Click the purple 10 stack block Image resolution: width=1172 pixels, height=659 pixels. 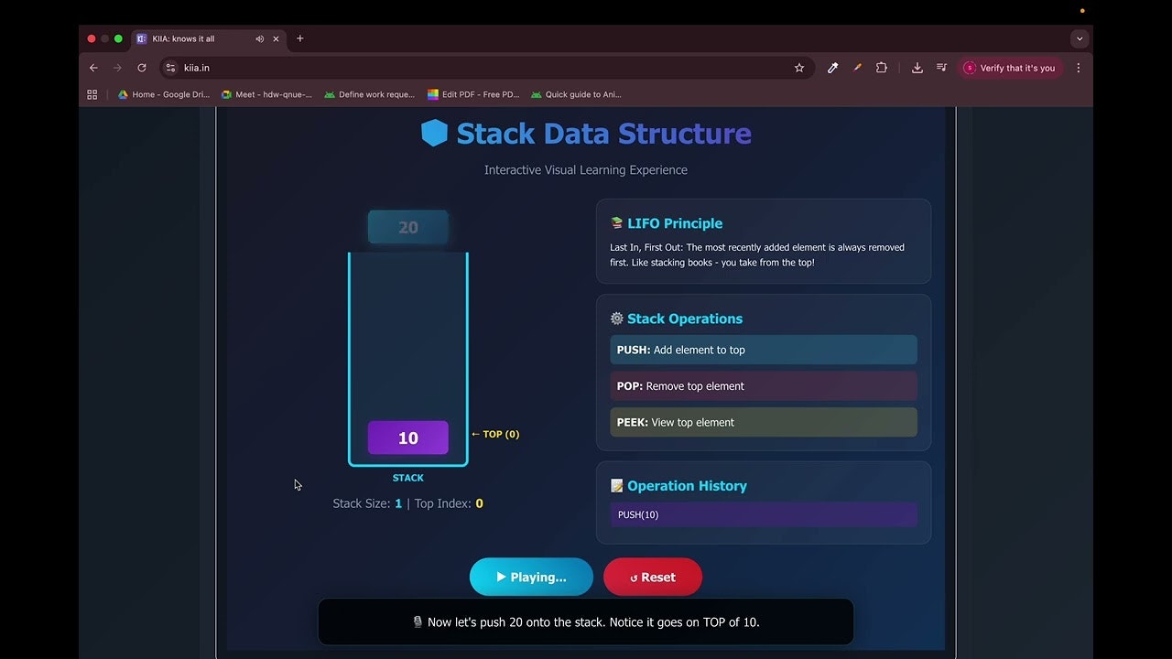[408, 438]
